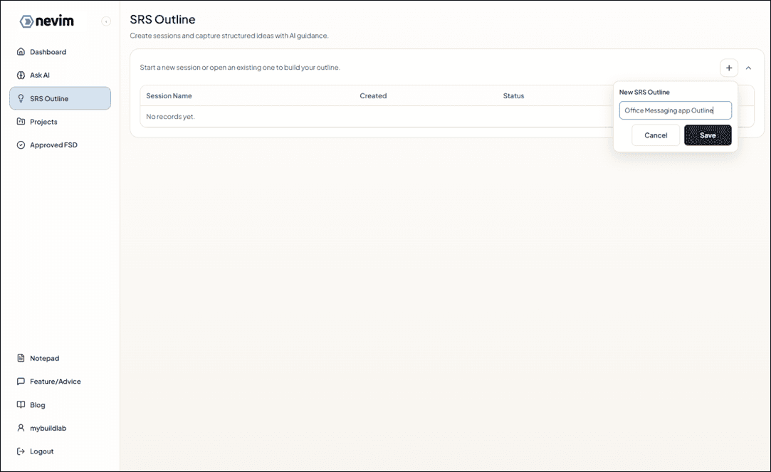Click the mybuildlab user profile icon

[x=20, y=428]
